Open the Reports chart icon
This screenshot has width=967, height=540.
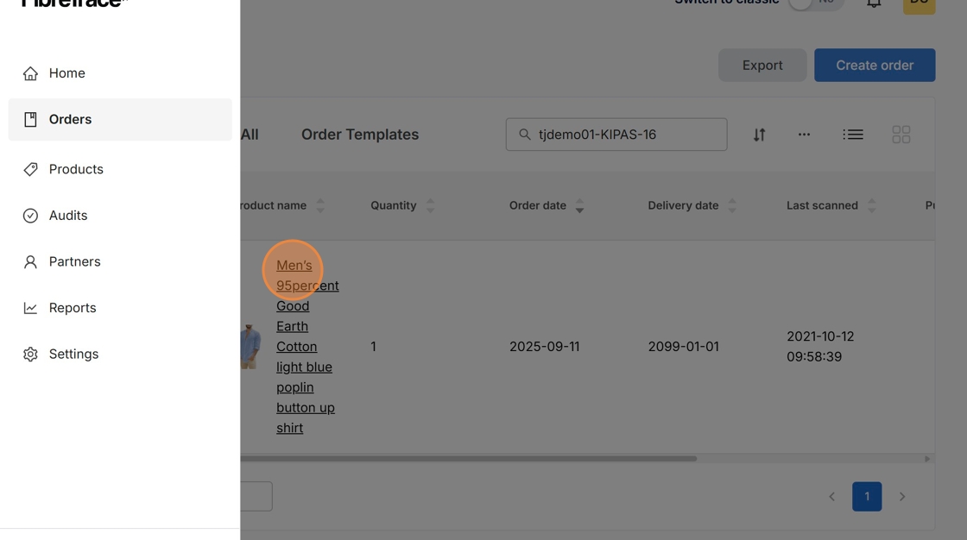point(30,308)
